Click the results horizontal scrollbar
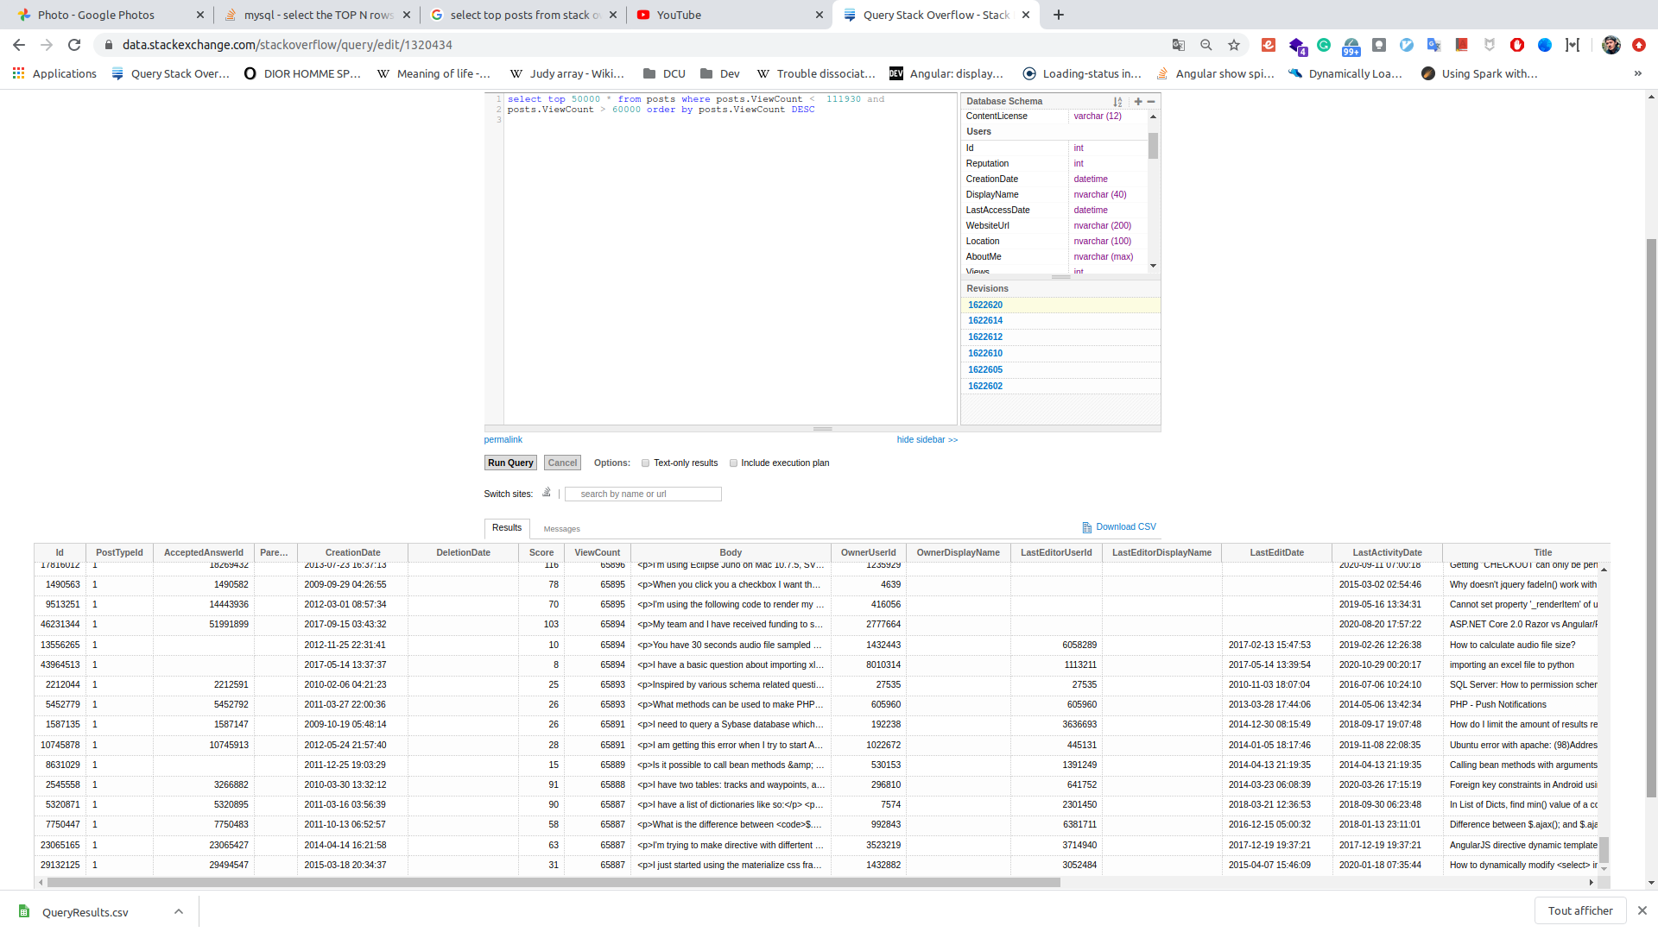The width and height of the screenshot is (1658, 932). (553, 882)
